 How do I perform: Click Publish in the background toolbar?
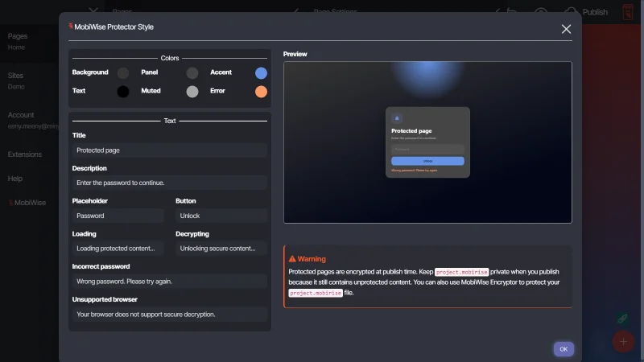click(x=595, y=12)
